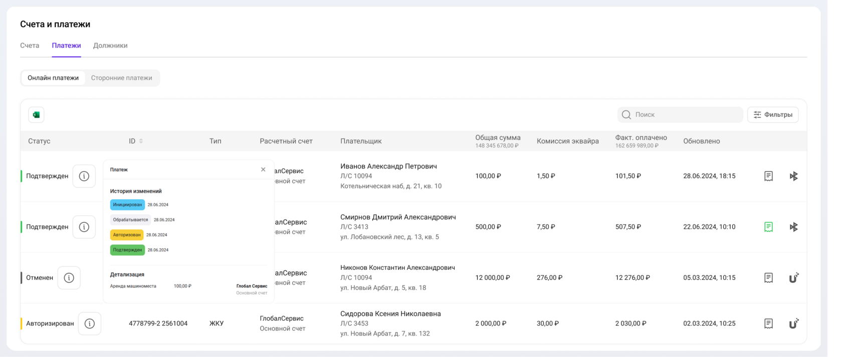842x357 pixels.
Task: Switch to Сторонние платежи view
Action: click(121, 78)
